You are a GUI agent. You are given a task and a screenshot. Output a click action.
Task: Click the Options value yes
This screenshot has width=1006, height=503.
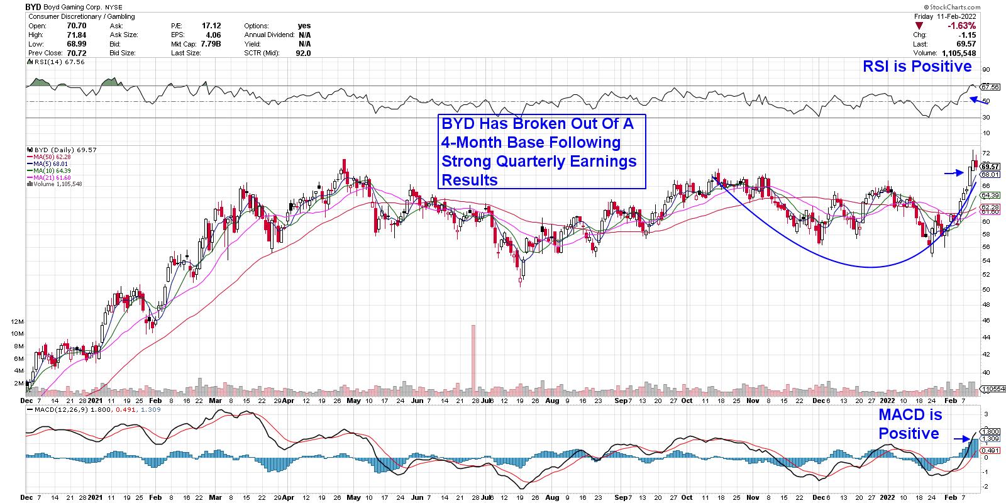pos(304,26)
